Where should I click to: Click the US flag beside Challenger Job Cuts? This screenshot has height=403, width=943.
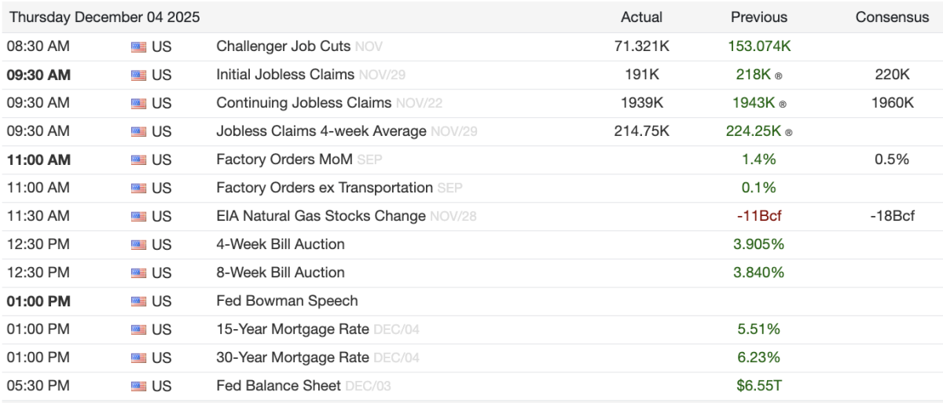139,47
